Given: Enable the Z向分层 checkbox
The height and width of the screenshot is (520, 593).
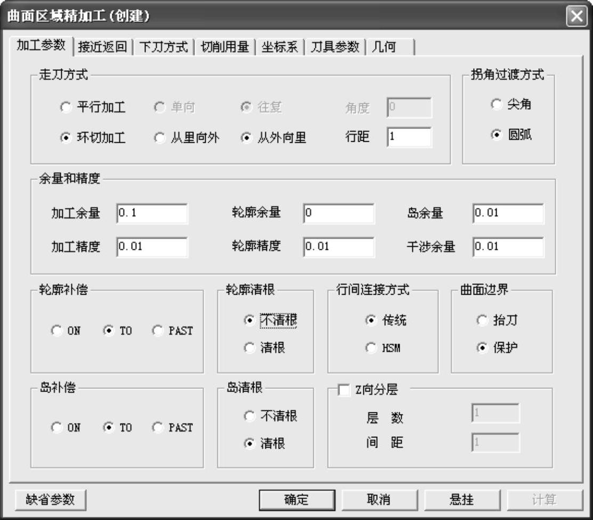Looking at the screenshot, I should 344,391.
